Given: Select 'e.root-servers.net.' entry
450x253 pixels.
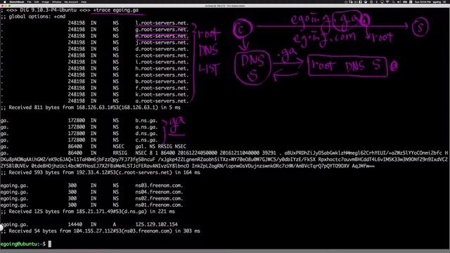Looking at the screenshot, I should [162, 75].
